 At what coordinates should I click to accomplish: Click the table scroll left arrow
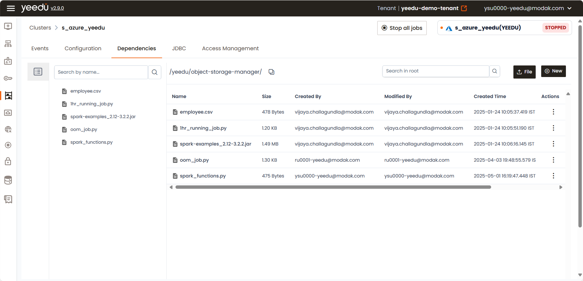pyautogui.click(x=171, y=187)
